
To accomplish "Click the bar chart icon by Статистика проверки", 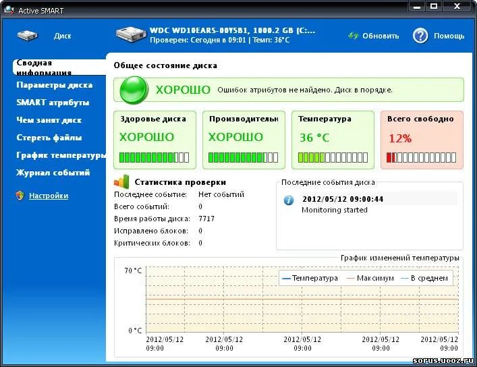I will (121, 181).
